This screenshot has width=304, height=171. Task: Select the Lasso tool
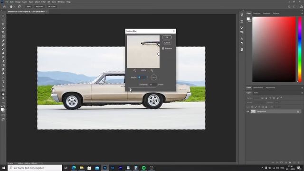point(3,24)
